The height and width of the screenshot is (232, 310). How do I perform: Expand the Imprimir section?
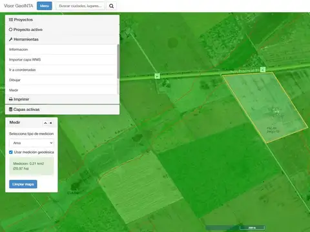click(x=62, y=99)
